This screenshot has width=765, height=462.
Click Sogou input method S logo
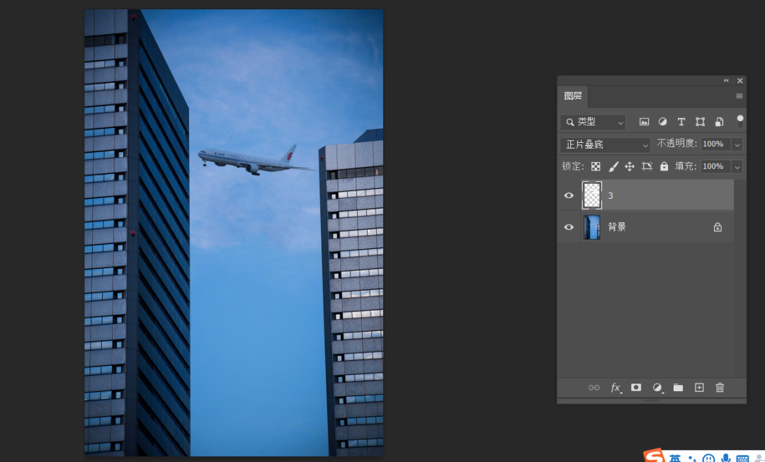(x=654, y=456)
